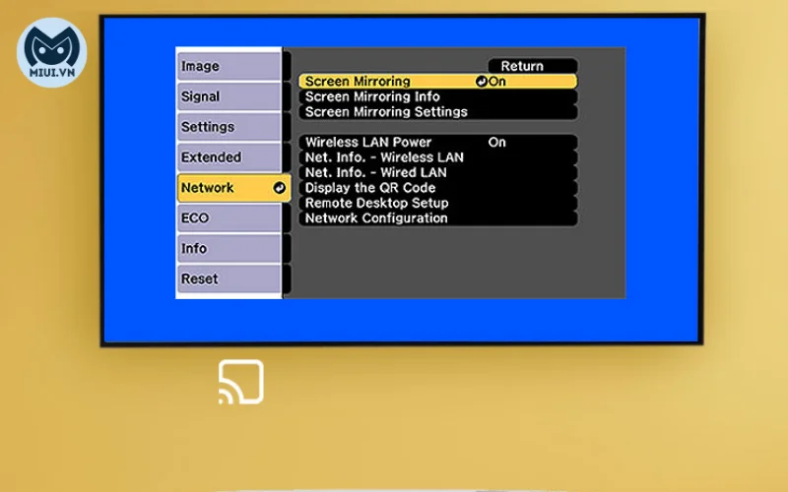The image size is (788, 492).
Task: Open Network Configuration
Action: (x=437, y=217)
